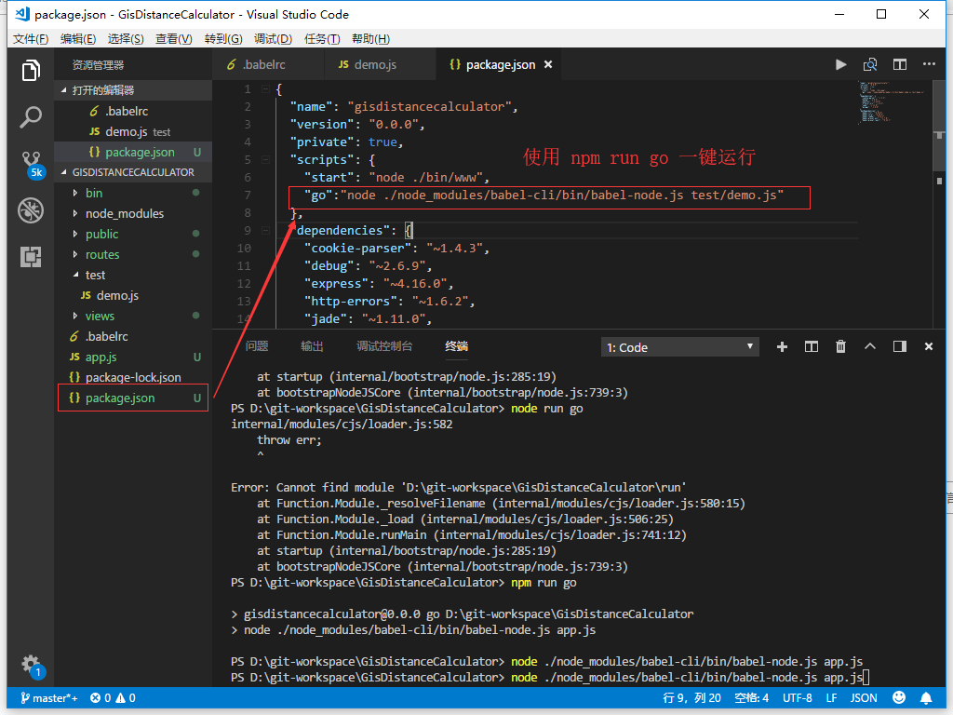Open the 转到(G) menu
Image resolution: width=953 pixels, height=715 pixels.
pos(223,39)
